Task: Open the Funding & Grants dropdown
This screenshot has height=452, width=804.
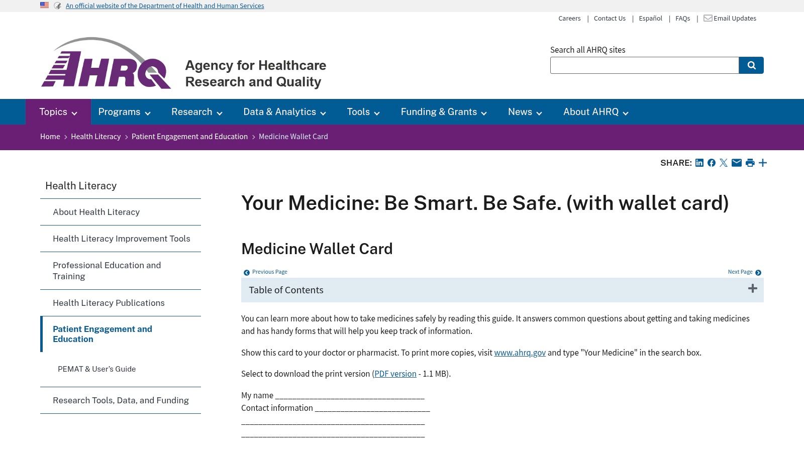Action: [x=443, y=111]
